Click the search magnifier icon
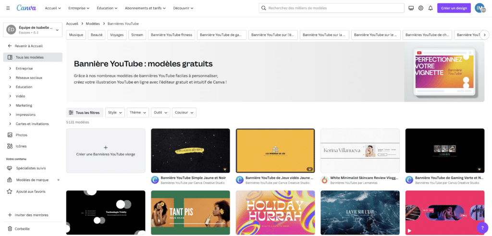 [264, 8]
